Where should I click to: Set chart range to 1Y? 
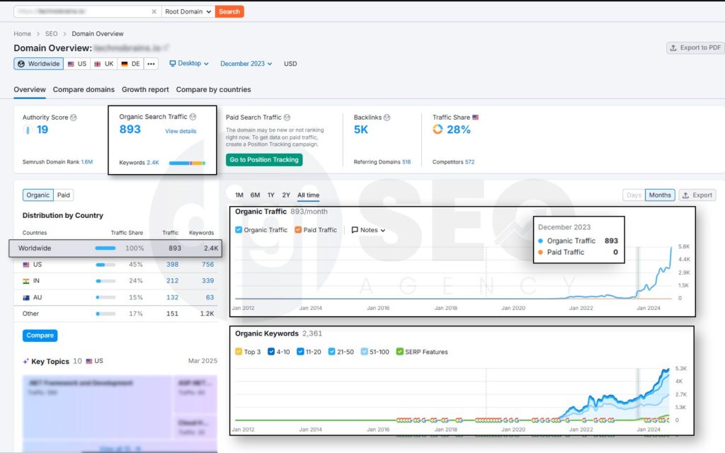pyautogui.click(x=271, y=195)
